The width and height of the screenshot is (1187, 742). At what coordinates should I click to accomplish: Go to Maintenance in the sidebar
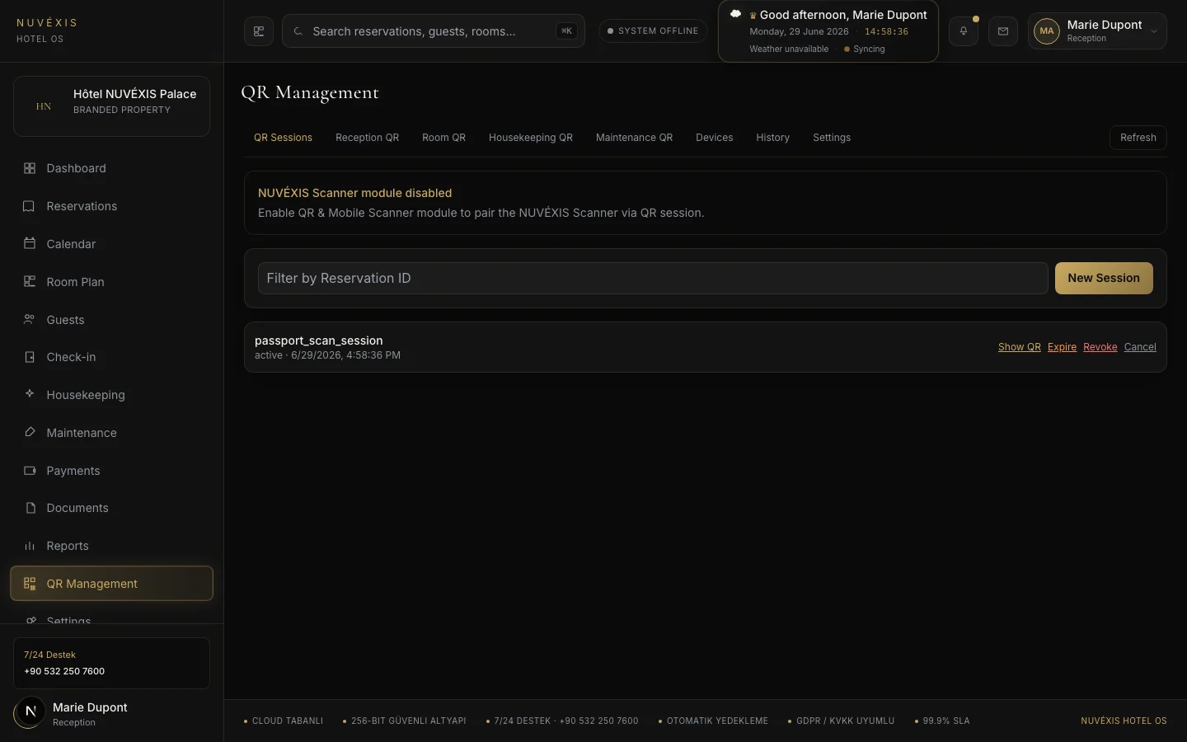click(x=111, y=433)
